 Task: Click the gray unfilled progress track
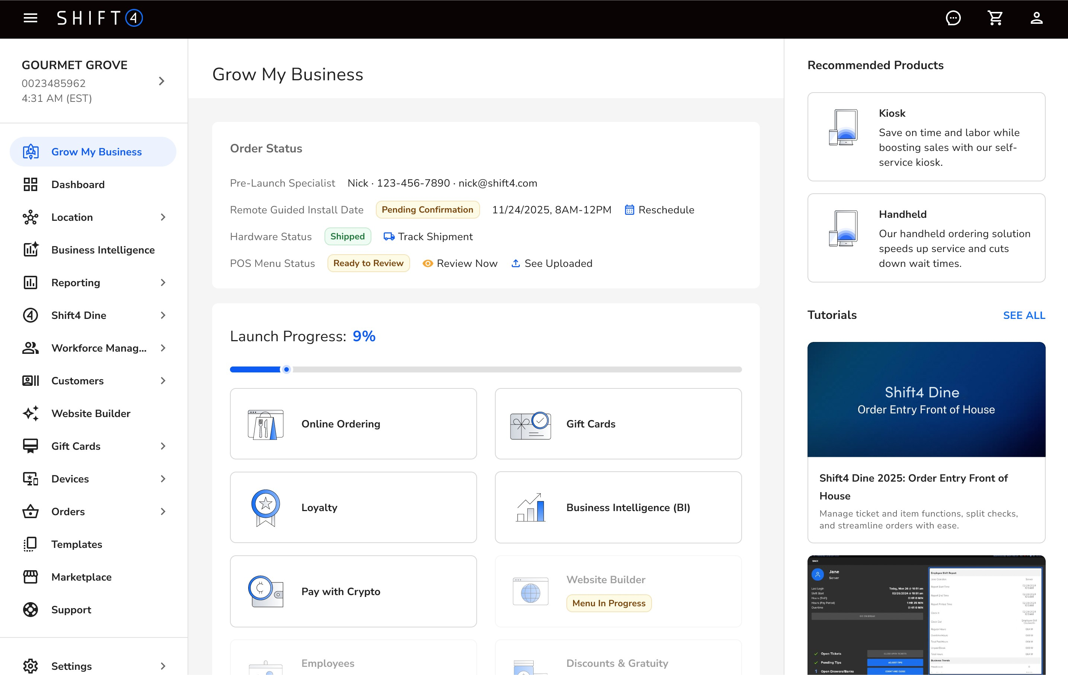pos(517,369)
